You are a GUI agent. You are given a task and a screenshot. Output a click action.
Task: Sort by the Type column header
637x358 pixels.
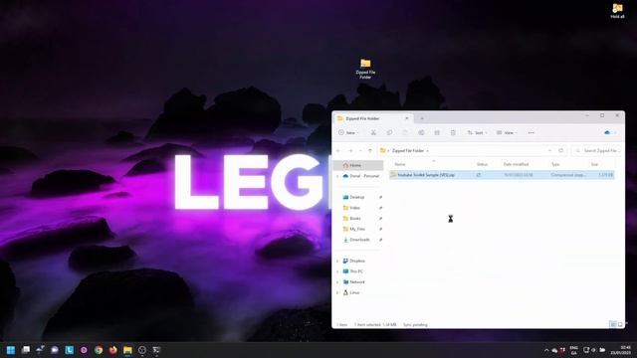(555, 164)
